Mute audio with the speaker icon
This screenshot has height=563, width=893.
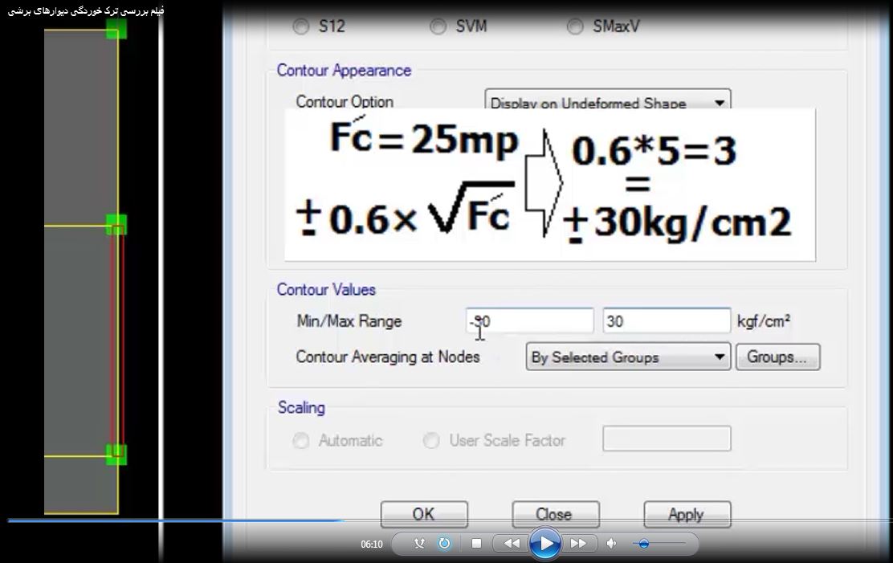pyautogui.click(x=612, y=544)
